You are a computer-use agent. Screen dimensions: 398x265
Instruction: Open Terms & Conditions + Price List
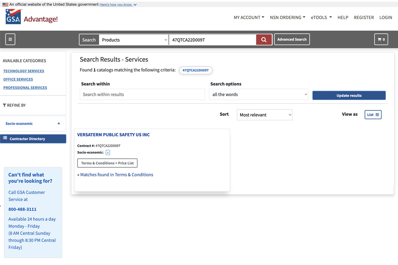(107, 163)
